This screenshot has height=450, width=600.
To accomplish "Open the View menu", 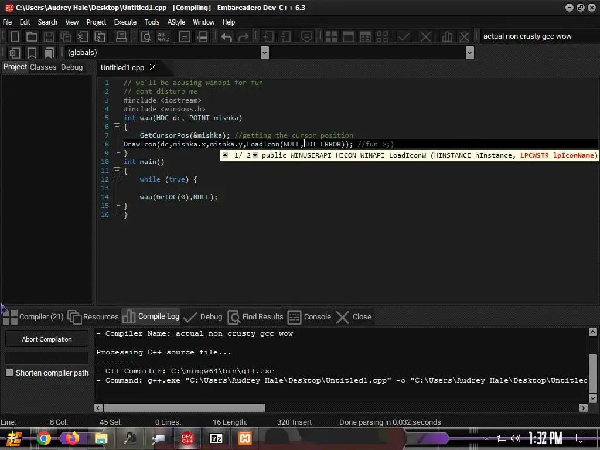I will pyautogui.click(x=72, y=22).
